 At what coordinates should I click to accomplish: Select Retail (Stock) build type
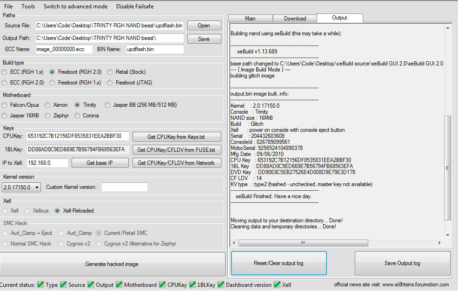126,72
